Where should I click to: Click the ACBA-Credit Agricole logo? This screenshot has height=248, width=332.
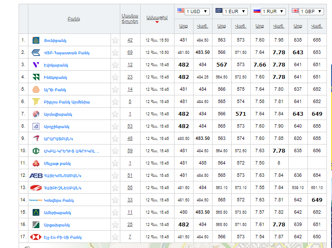click(x=36, y=151)
